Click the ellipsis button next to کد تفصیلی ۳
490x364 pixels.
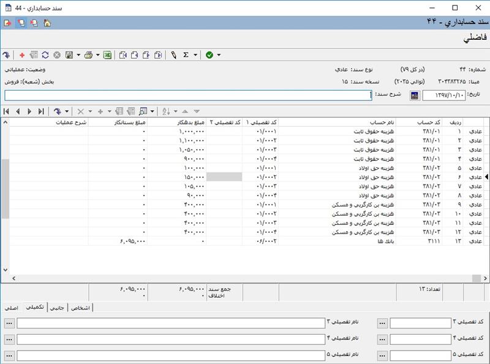[382, 324]
